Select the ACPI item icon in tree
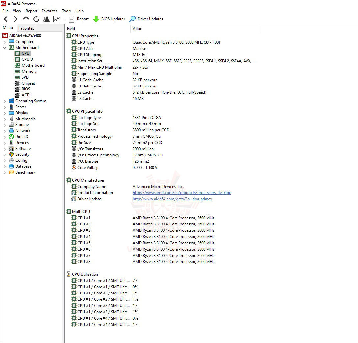The height and width of the screenshot is (343, 358). pyautogui.click(x=17, y=95)
